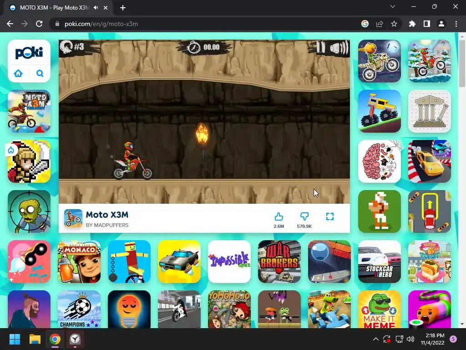466x350 pixels.
Task: Open the crocodile kart racing tile
Action: (x=329, y=309)
